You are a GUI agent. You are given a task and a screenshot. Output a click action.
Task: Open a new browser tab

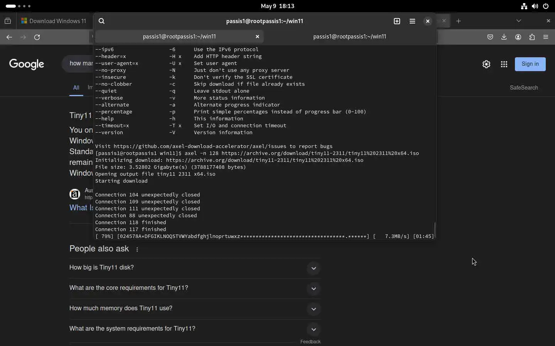pos(459,21)
